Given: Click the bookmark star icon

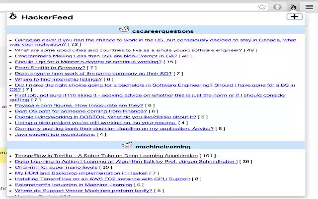Looking at the screenshot, I should (x=262, y=7).
